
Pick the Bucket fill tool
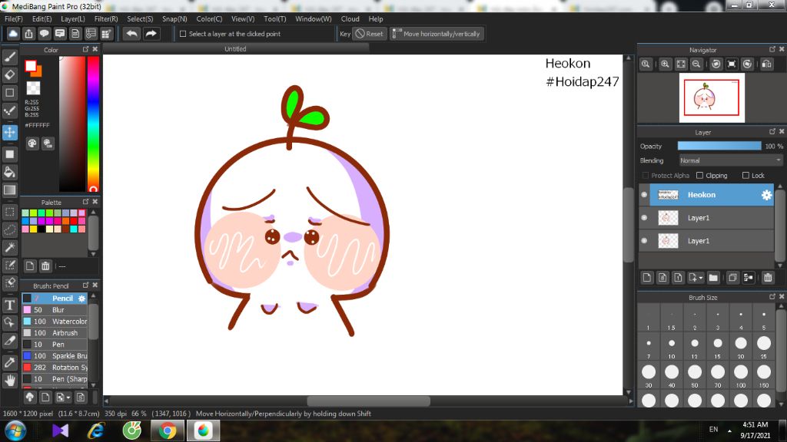point(9,172)
